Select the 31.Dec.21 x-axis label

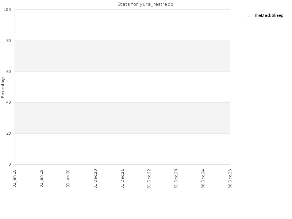[122, 178]
